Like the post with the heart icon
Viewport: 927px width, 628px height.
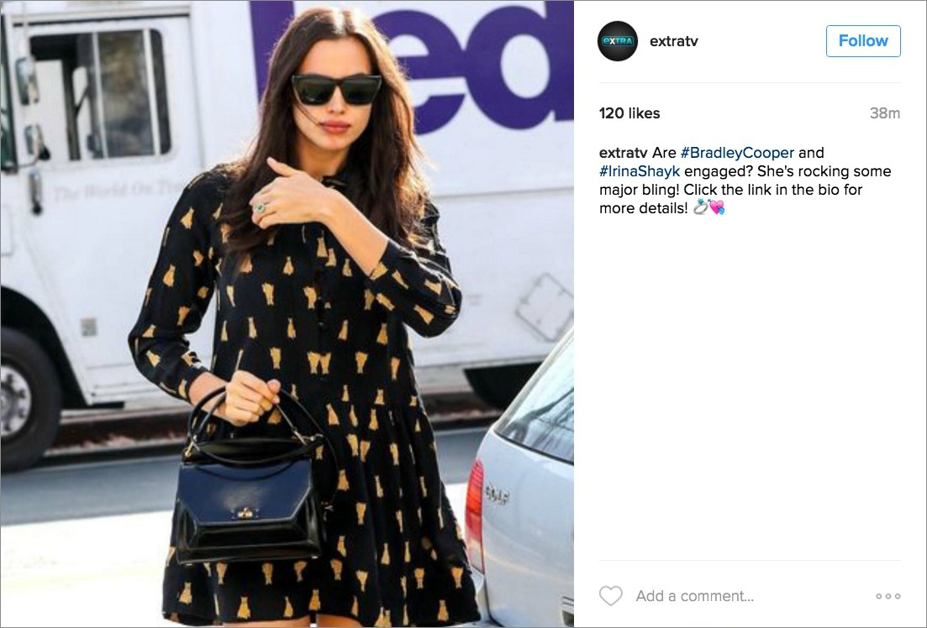[x=611, y=595]
